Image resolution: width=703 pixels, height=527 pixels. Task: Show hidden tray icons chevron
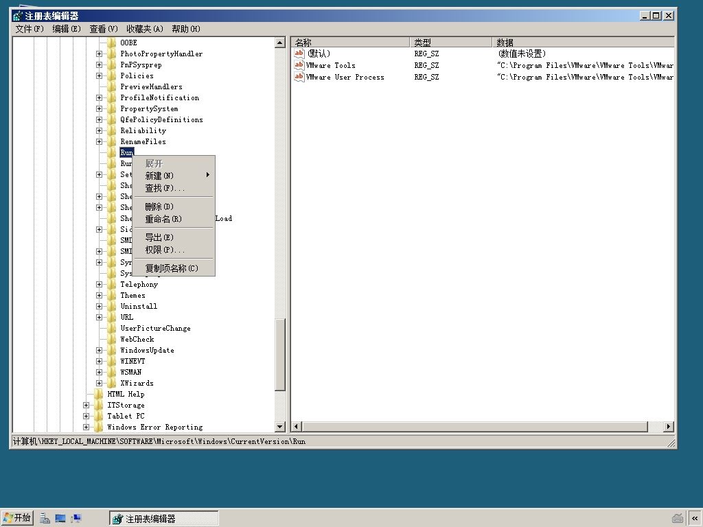click(x=695, y=519)
